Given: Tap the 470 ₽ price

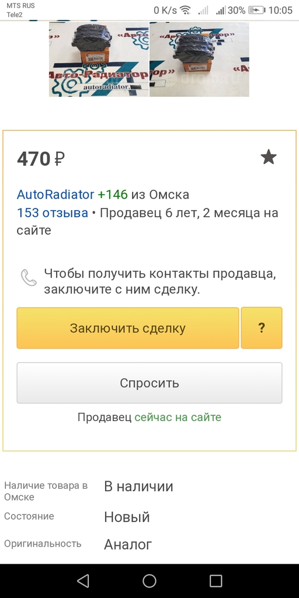Looking at the screenshot, I should click(41, 159).
